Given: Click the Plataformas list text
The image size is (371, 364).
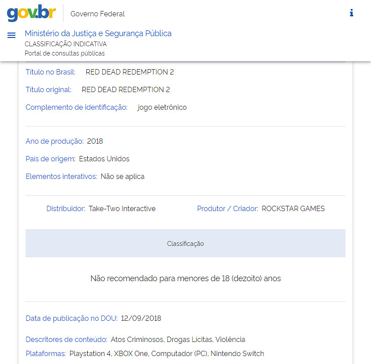Looking at the screenshot, I should [x=167, y=353].
